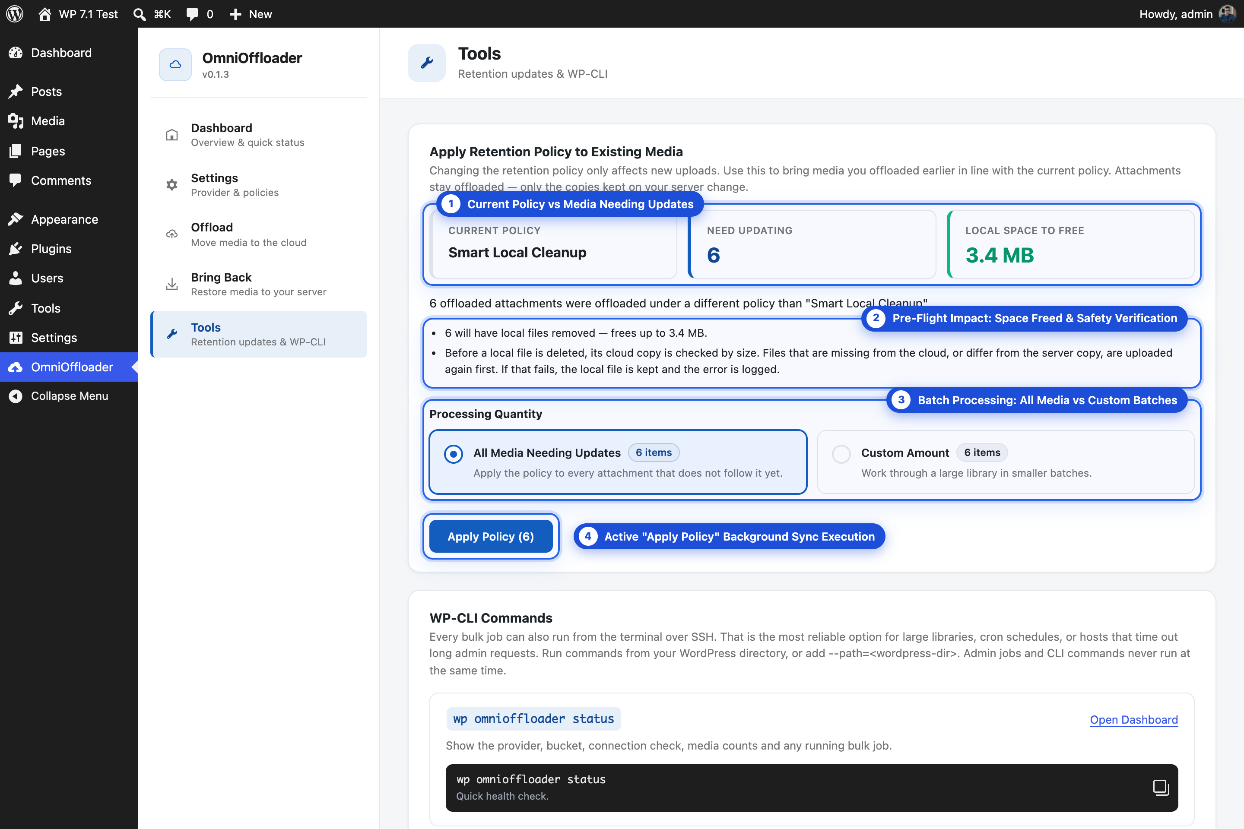Select the OmniOffloader cloud menu item
The height and width of the screenshot is (829, 1244).
69,367
